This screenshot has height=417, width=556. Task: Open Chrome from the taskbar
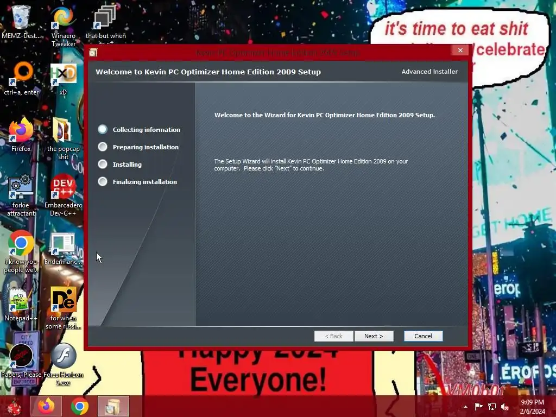pyautogui.click(x=80, y=406)
